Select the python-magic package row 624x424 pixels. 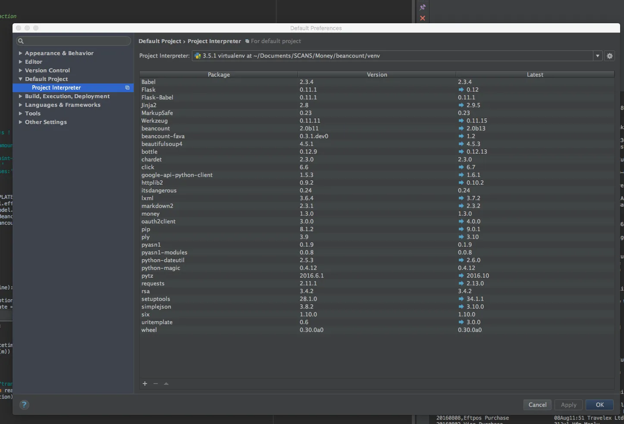pyautogui.click(x=377, y=268)
